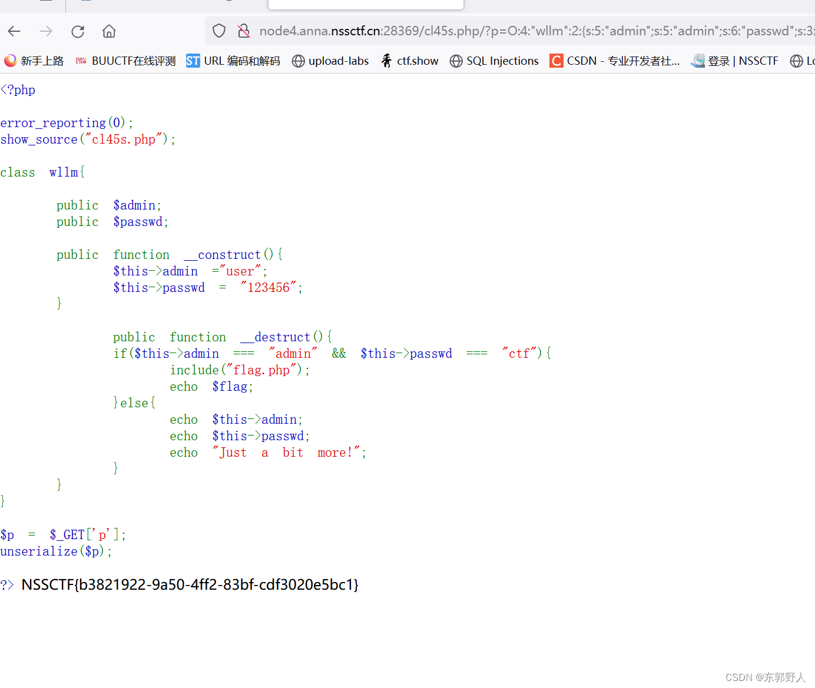
Task: Open the browser home page
Action: [108, 31]
